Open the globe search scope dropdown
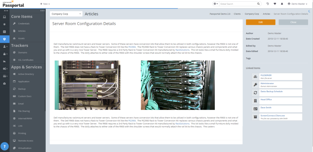This screenshot has width=313, height=152. pyautogui.click(x=216, y=4)
